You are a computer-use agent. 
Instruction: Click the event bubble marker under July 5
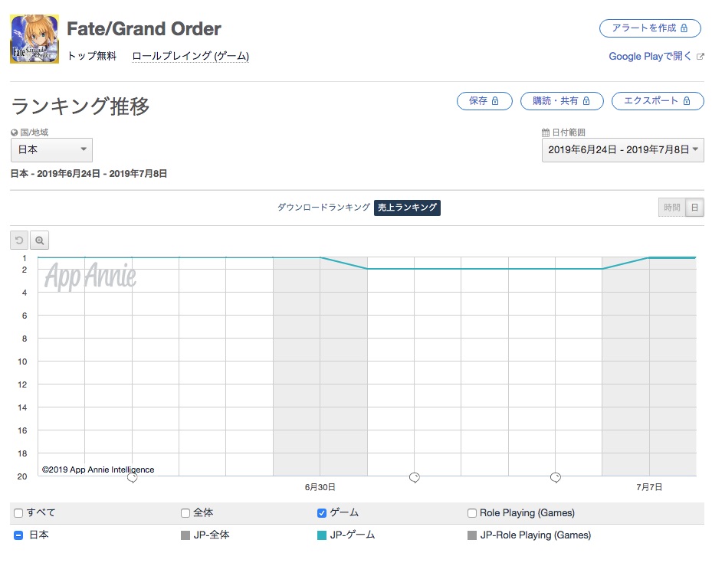(x=556, y=477)
